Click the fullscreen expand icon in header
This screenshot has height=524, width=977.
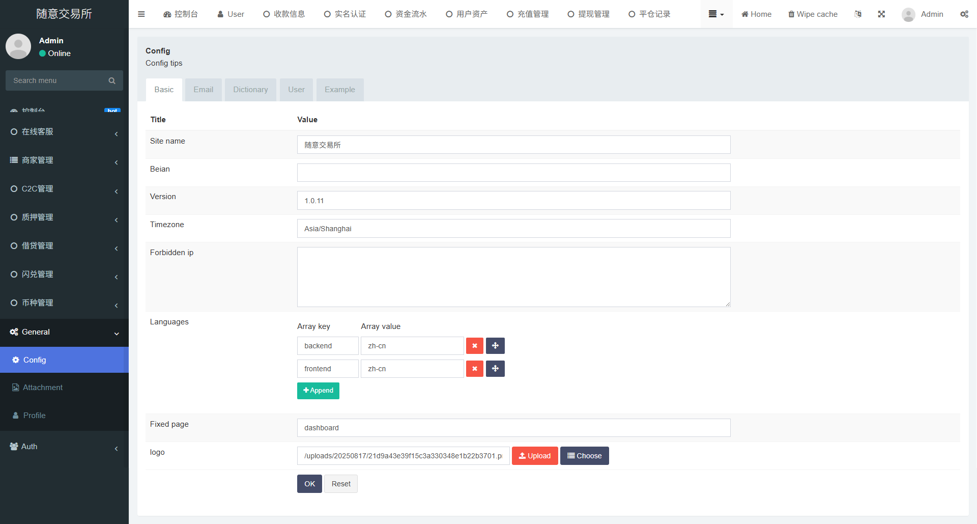pos(881,14)
